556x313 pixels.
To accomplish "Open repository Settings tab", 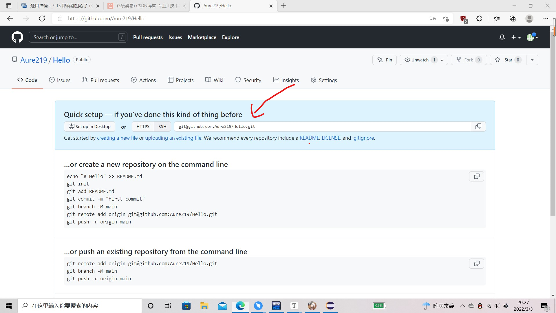I will click(324, 80).
